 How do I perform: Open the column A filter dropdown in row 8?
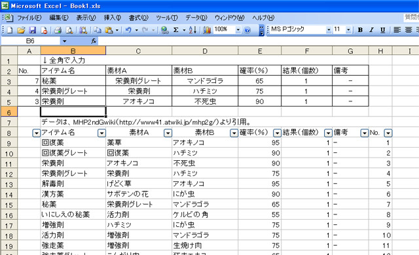click(x=37, y=133)
